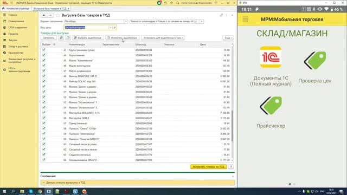The width and height of the screenshot is (347, 195).
Task: Open the Еще dropdown menu
Action: click(228, 38)
